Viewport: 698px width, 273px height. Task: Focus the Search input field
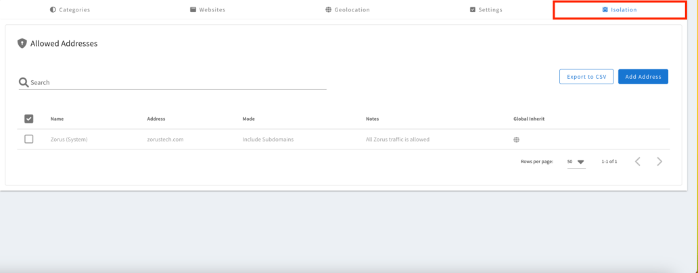[x=176, y=82]
